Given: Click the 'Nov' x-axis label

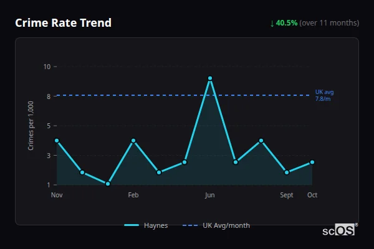Looking at the screenshot, I should [57, 195].
